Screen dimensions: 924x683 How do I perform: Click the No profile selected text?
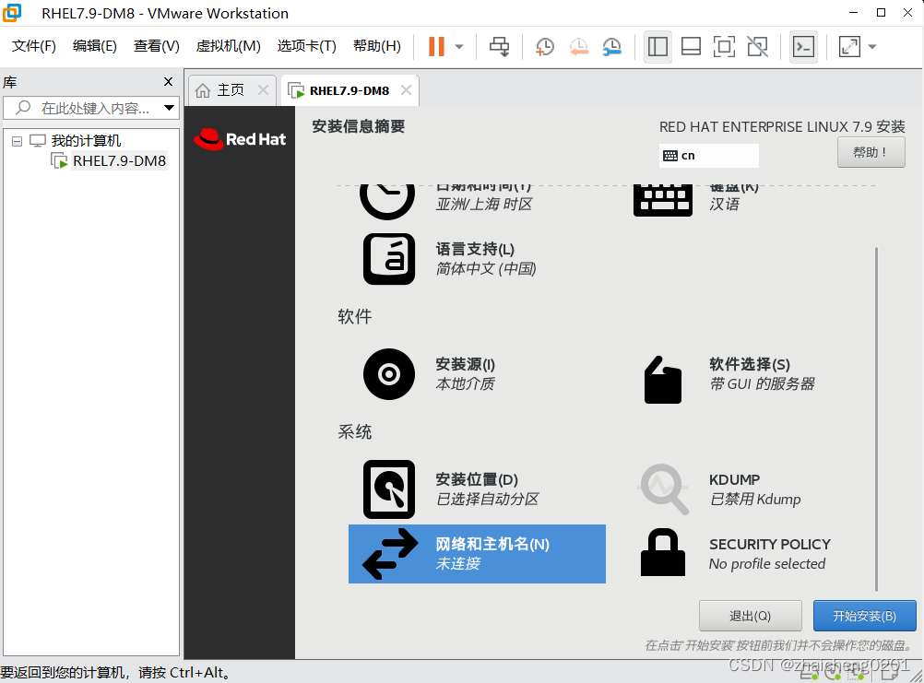pyautogui.click(x=766, y=564)
